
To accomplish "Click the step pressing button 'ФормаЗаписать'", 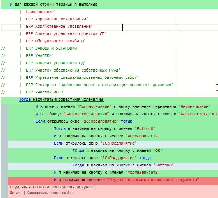I will (x=107, y=173).
